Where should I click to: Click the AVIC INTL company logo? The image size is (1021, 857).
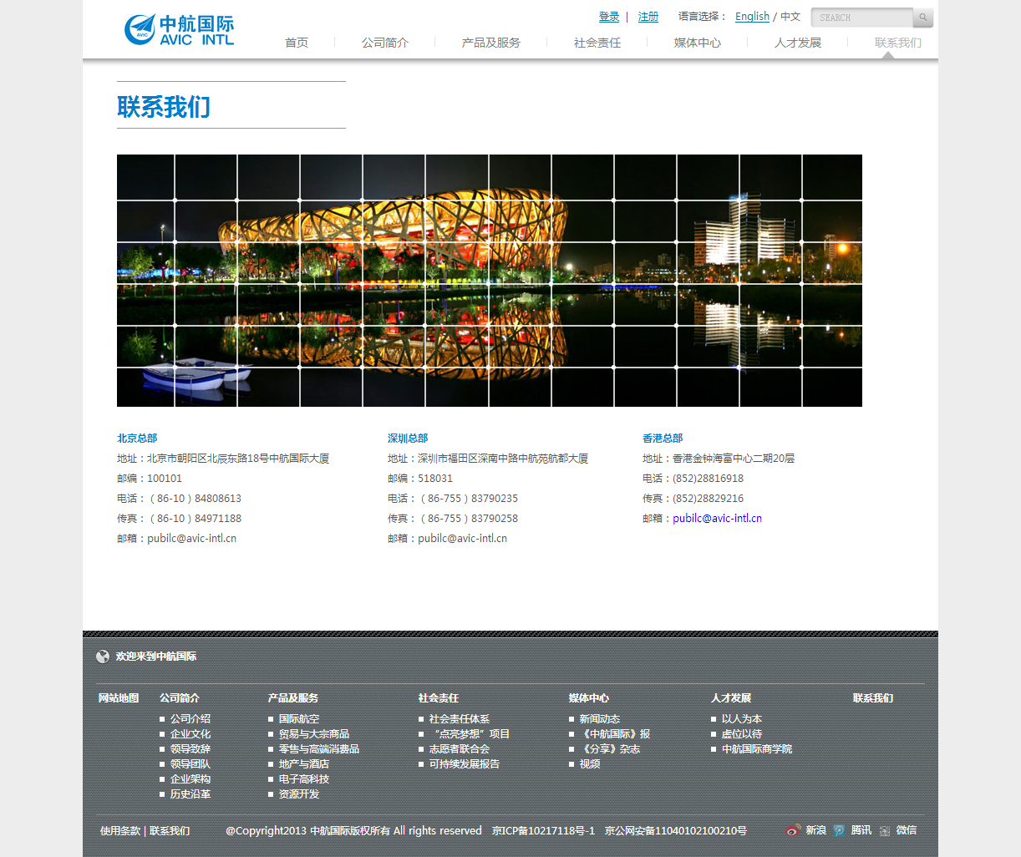click(178, 28)
